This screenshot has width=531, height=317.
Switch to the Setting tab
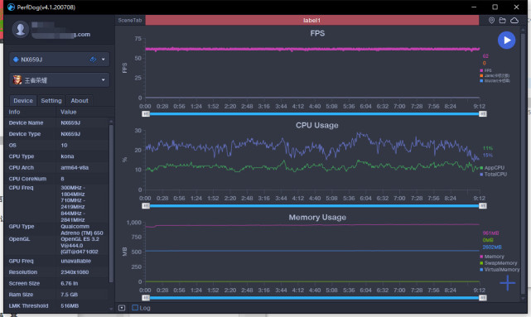[x=51, y=100]
